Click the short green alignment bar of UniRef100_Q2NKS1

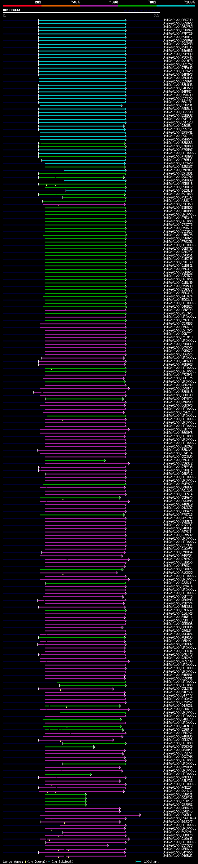pos(66,794)
